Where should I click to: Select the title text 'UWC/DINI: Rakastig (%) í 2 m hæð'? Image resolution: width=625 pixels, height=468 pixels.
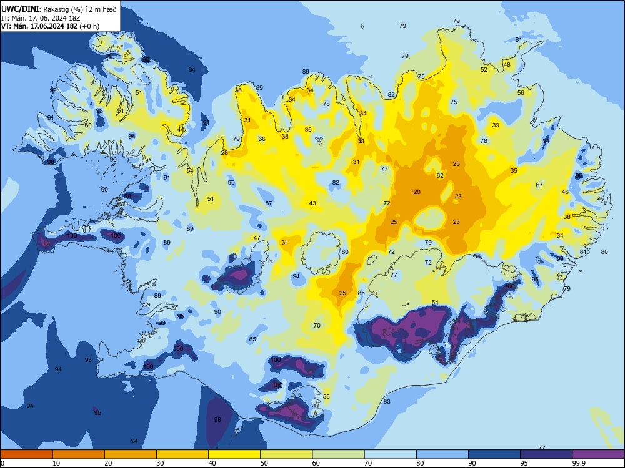click(59, 9)
